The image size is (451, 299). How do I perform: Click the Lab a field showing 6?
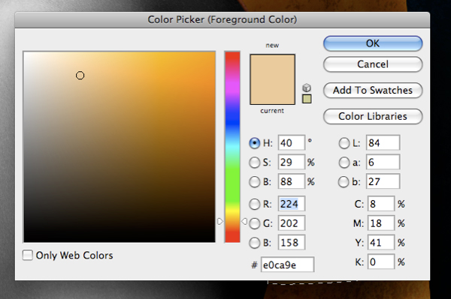[x=383, y=162]
